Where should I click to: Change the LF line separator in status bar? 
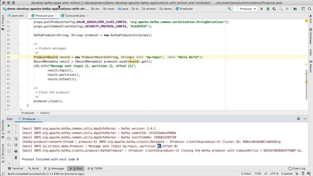coord(266,174)
